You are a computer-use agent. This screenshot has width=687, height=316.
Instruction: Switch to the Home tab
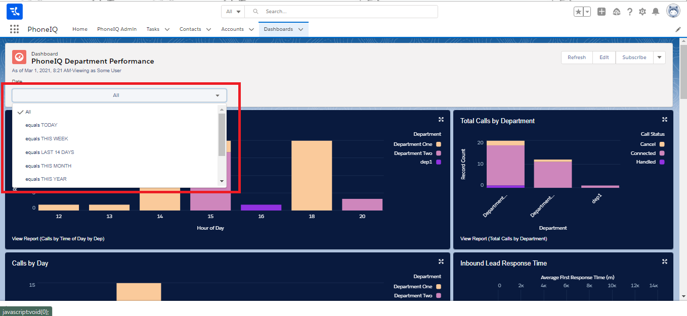pos(80,29)
